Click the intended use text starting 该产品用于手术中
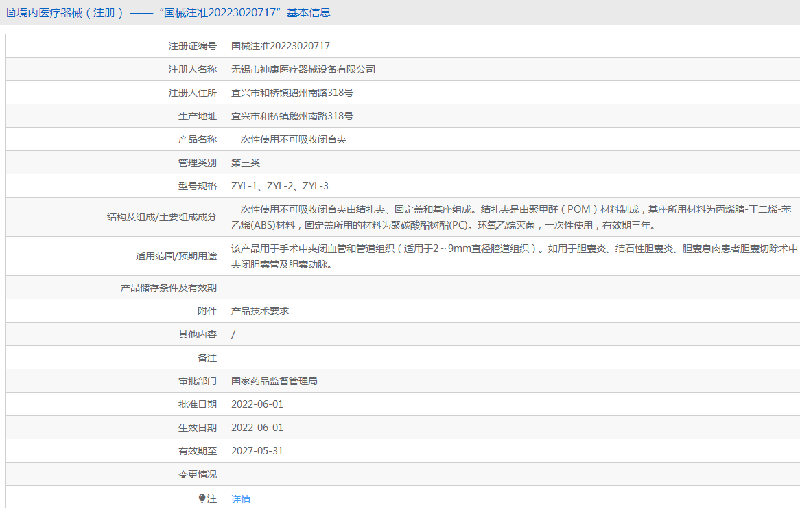 tap(515, 256)
